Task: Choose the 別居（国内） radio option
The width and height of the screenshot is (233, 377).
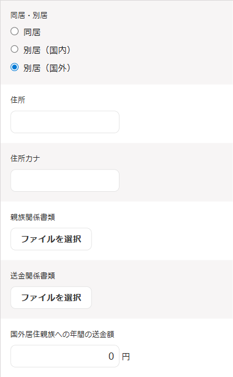Action: coord(14,49)
